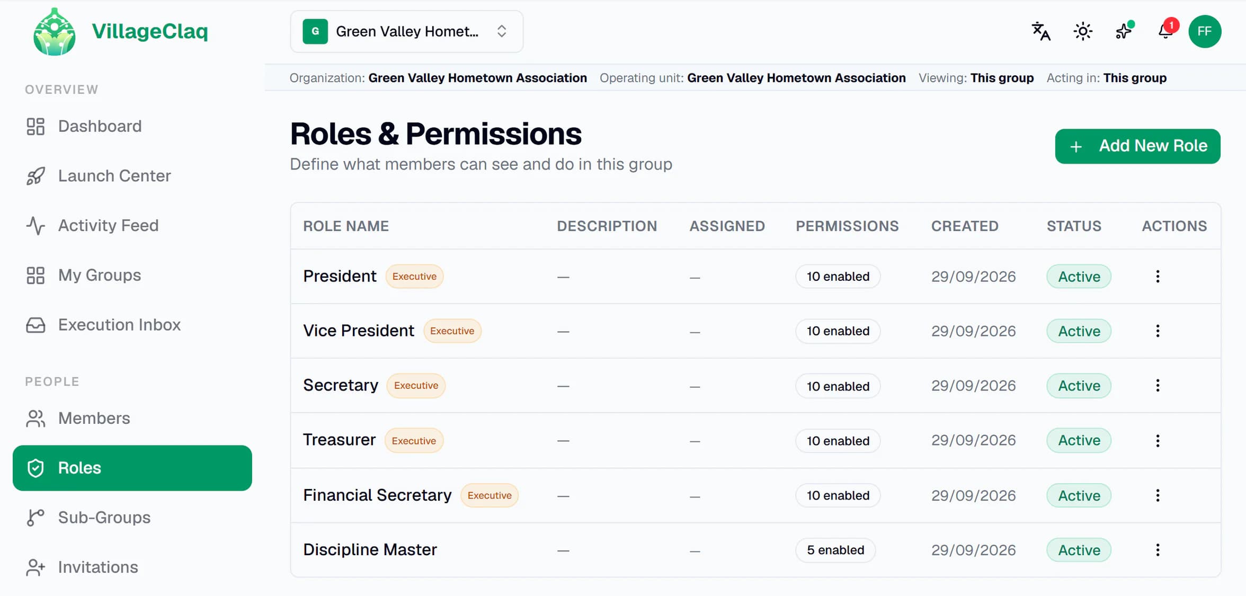Open Activity Feed in sidebar
The height and width of the screenshot is (596, 1246).
click(132, 226)
